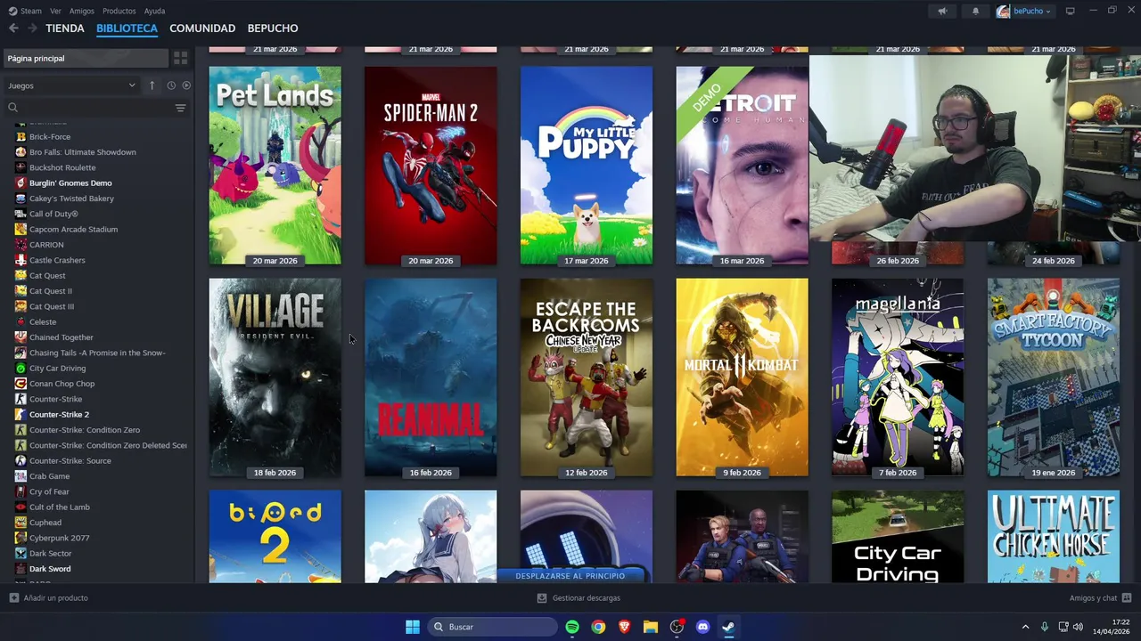Open the Amigos menu

[x=82, y=11]
